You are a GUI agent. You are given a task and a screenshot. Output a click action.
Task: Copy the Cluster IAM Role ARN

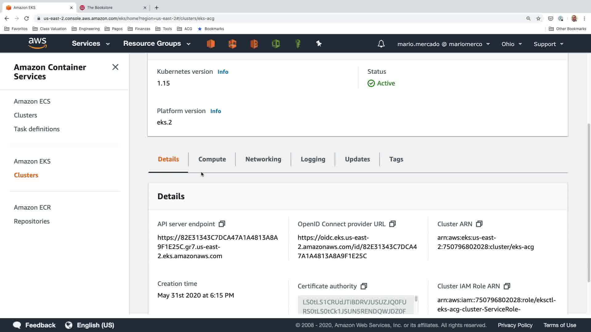point(507,286)
